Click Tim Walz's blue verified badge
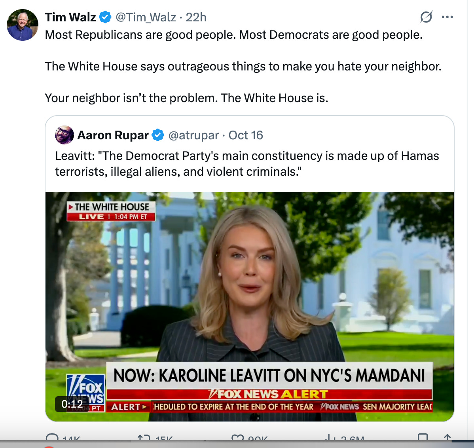 (x=105, y=17)
